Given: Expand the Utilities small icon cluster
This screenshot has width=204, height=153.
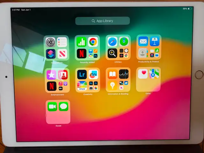Looking at the screenshot, I should click(x=124, y=53).
